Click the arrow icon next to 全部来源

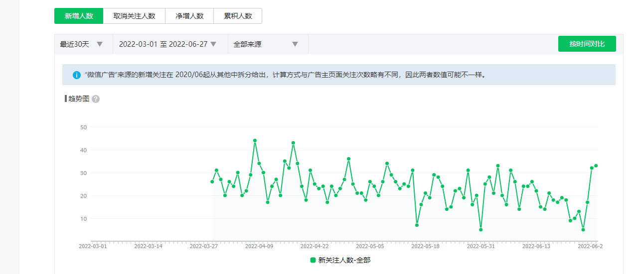point(295,44)
